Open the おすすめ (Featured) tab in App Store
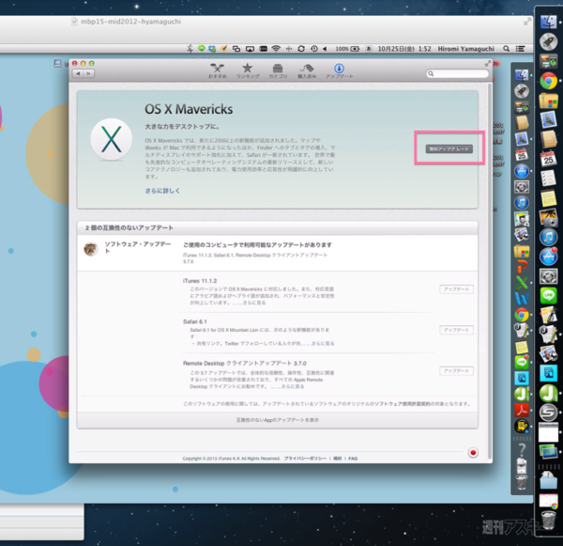 (218, 70)
